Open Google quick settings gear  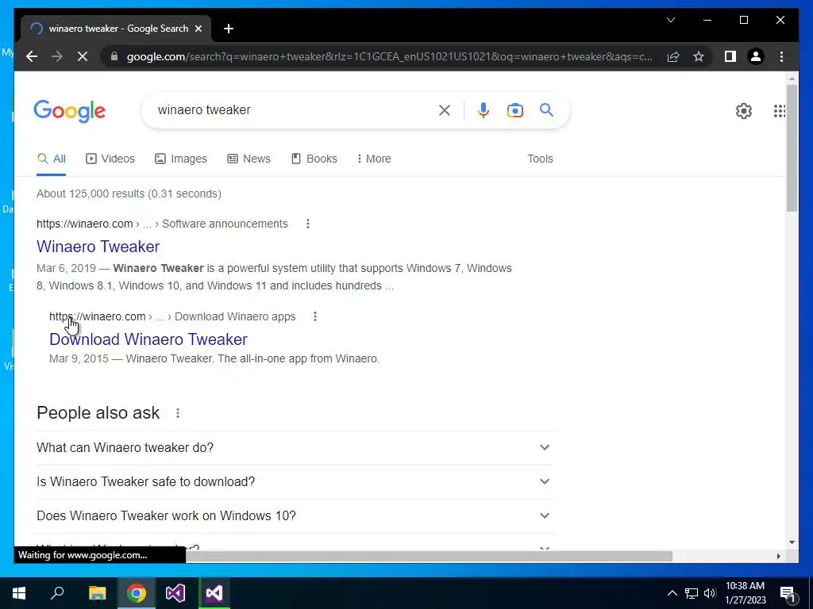[743, 110]
